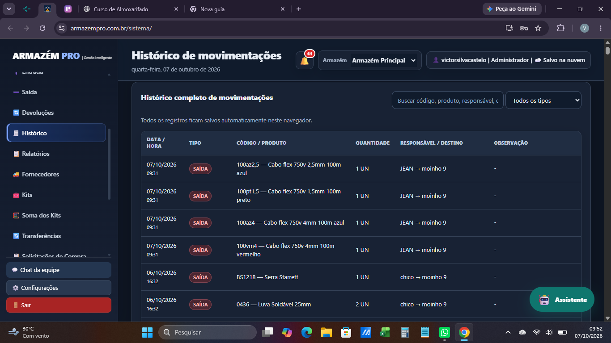Image resolution: width=611 pixels, height=343 pixels.
Task: Go to Relatórios in the sidebar
Action: click(56, 154)
